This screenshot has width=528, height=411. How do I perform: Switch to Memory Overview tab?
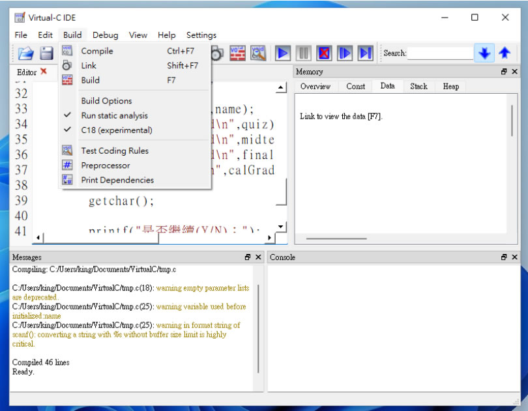click(x=315, y=87)
